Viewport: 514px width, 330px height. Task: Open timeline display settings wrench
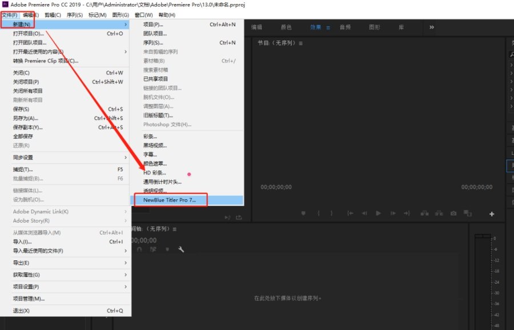(x=181, y=249)
